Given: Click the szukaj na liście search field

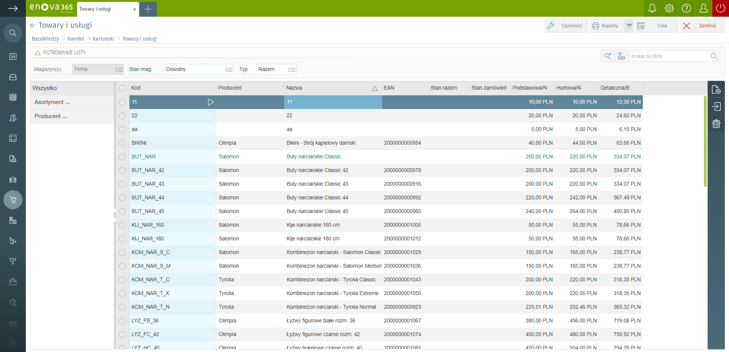Looking at the screenshot, I should [x=668, y=56].
